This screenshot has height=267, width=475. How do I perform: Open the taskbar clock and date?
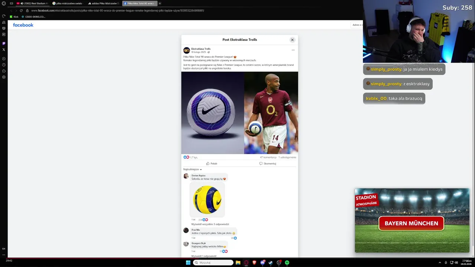466,263
